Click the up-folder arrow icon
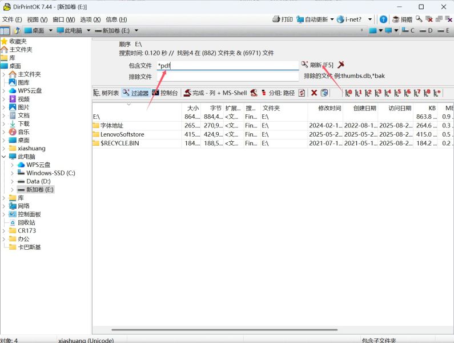Image resolution: width=454 pixels, height=343 pixels. pos(17,30)
